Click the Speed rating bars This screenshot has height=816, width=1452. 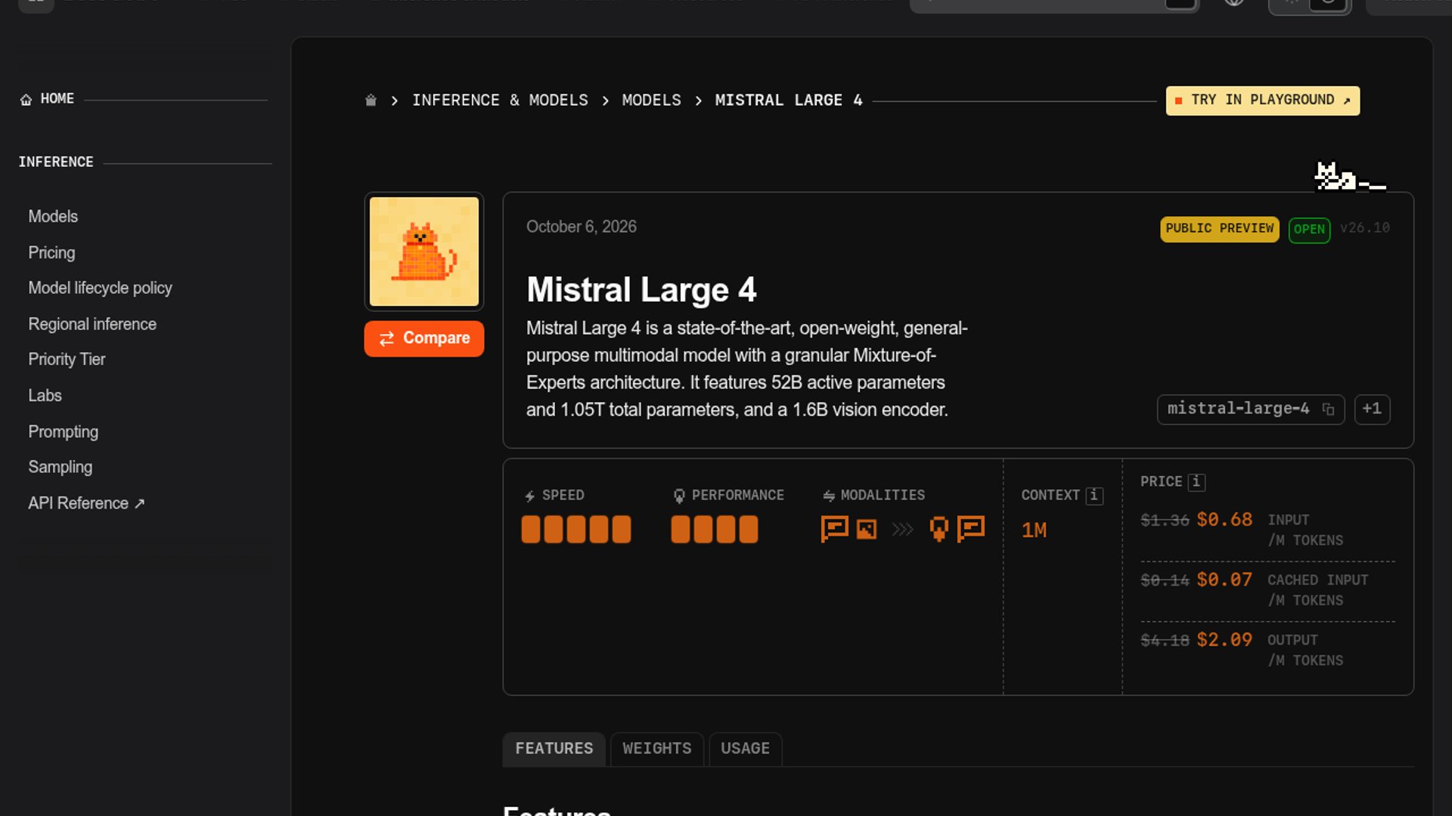[x=576, y=530]
